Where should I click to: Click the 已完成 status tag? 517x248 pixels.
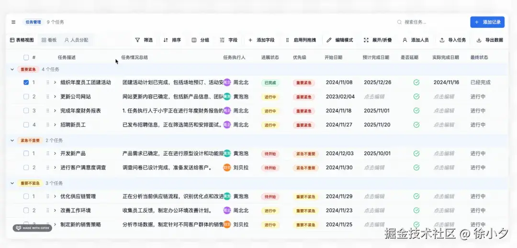(270, 83)
